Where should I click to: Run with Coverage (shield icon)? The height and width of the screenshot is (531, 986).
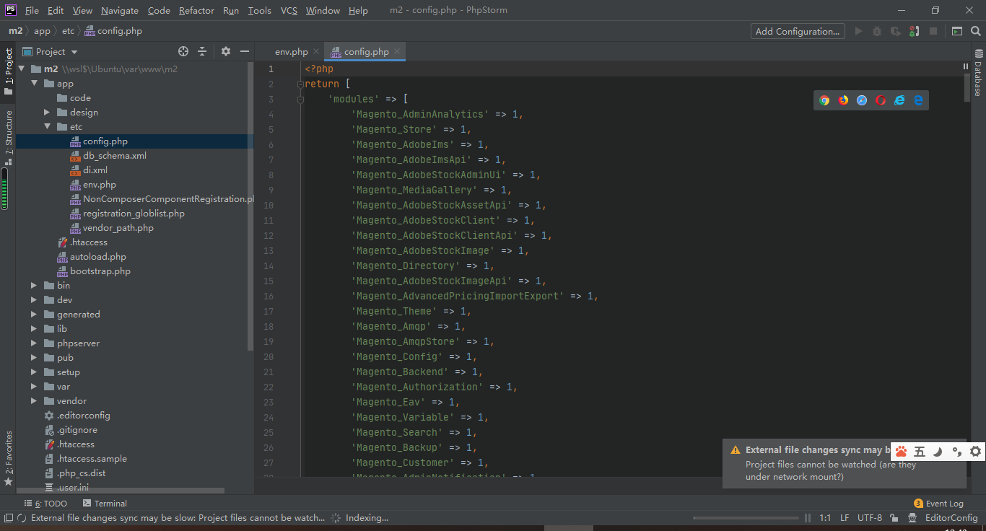(x=896, y=31)
